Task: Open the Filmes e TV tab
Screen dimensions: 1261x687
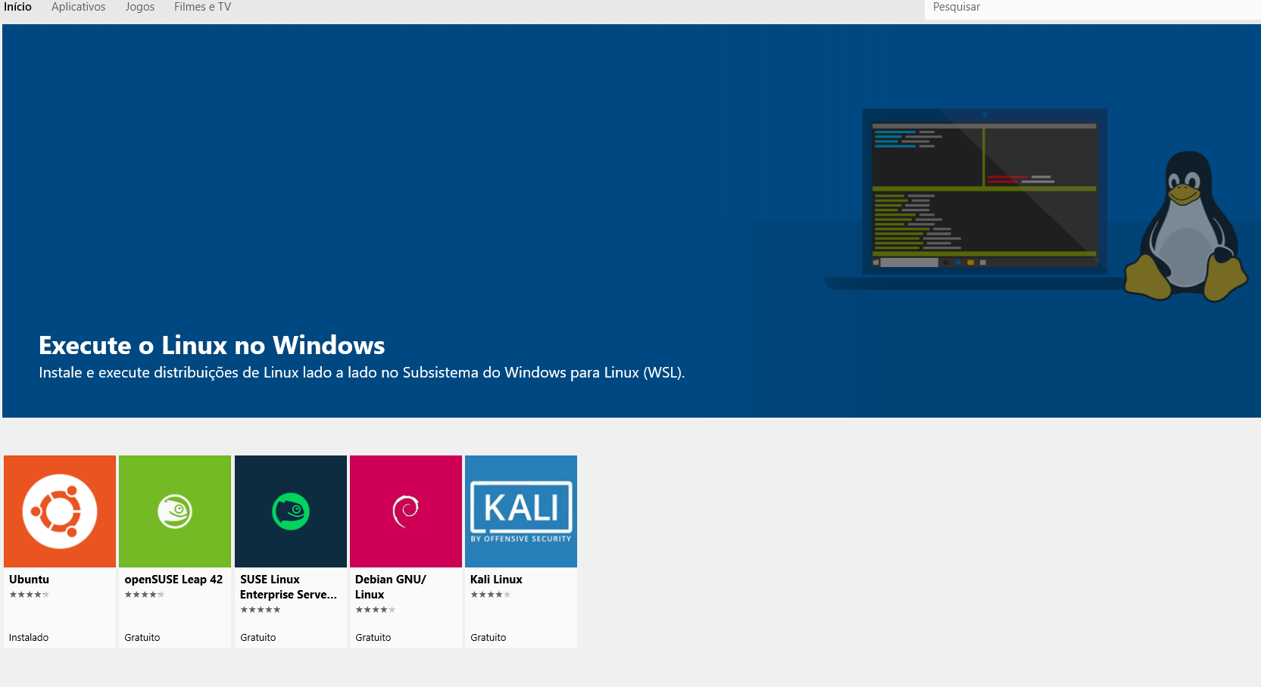Action: click(x=202, y=7)
